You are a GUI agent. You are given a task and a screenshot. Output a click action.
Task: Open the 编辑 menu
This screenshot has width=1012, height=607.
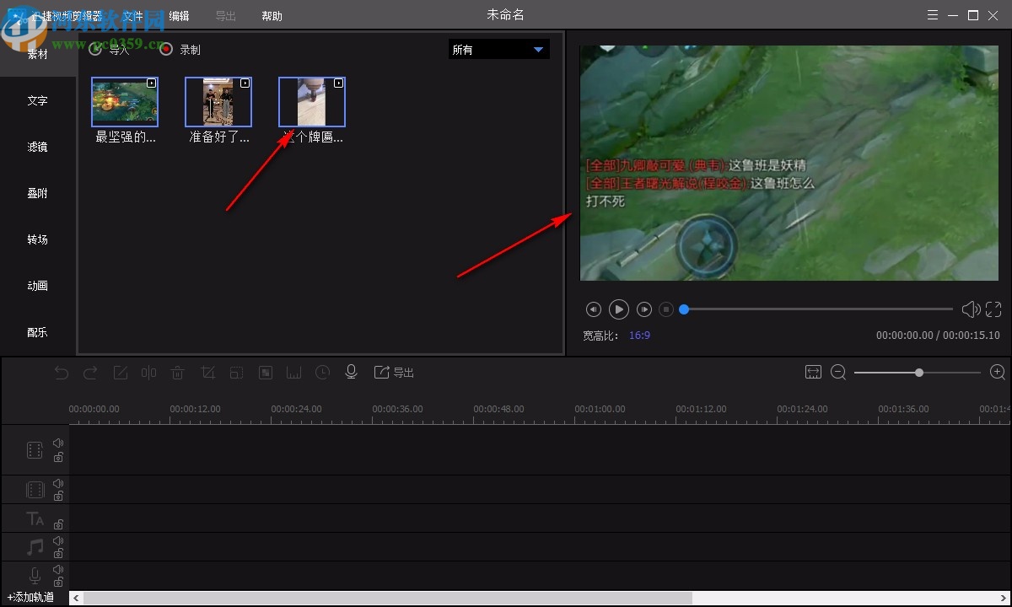(179, 16)
